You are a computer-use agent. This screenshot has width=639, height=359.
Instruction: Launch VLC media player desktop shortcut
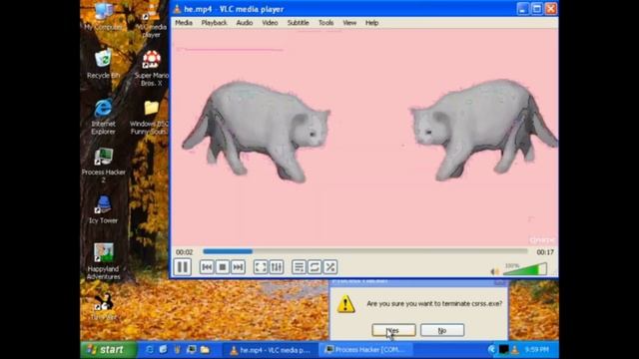151,19
